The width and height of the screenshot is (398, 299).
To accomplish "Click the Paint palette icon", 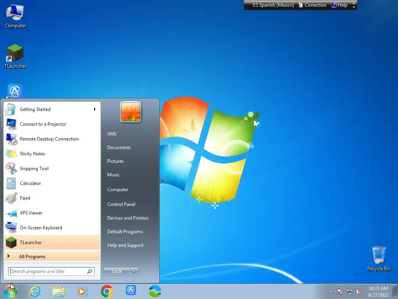I will pos(11,198).
